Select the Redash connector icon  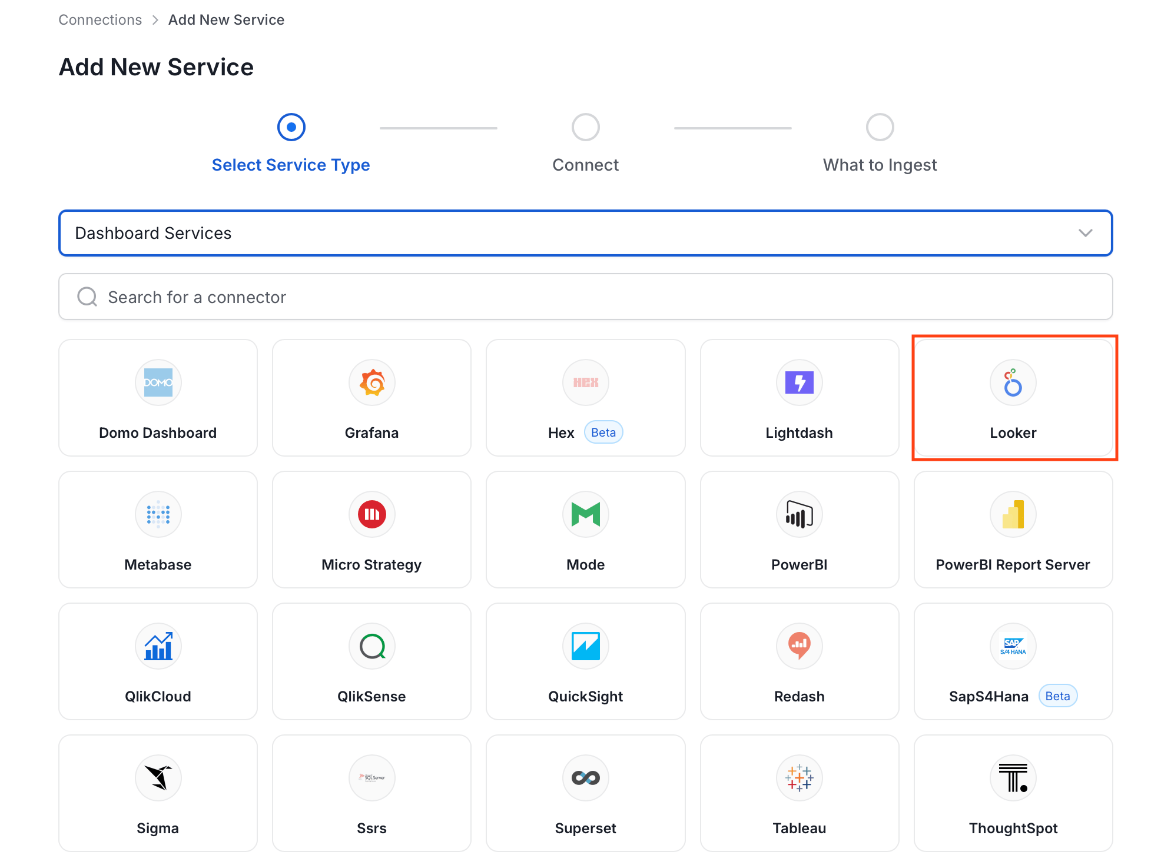[799, 646]
